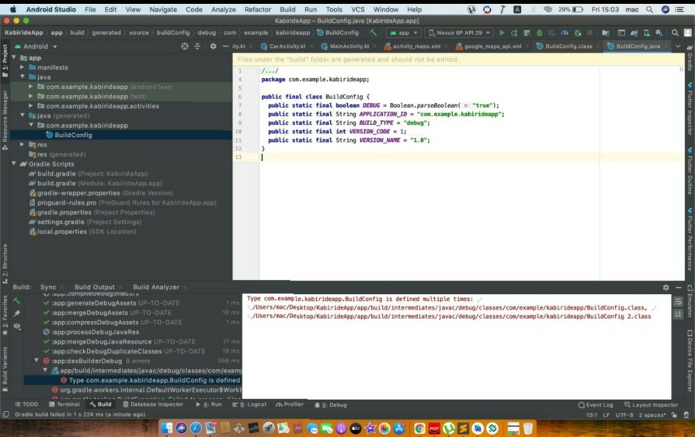The height and width of the screenshot is (437, 695).
Task: Open the Android project view dropdown
Action: coord(36,46)
